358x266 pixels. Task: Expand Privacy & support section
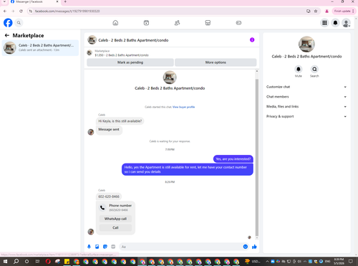306,116
